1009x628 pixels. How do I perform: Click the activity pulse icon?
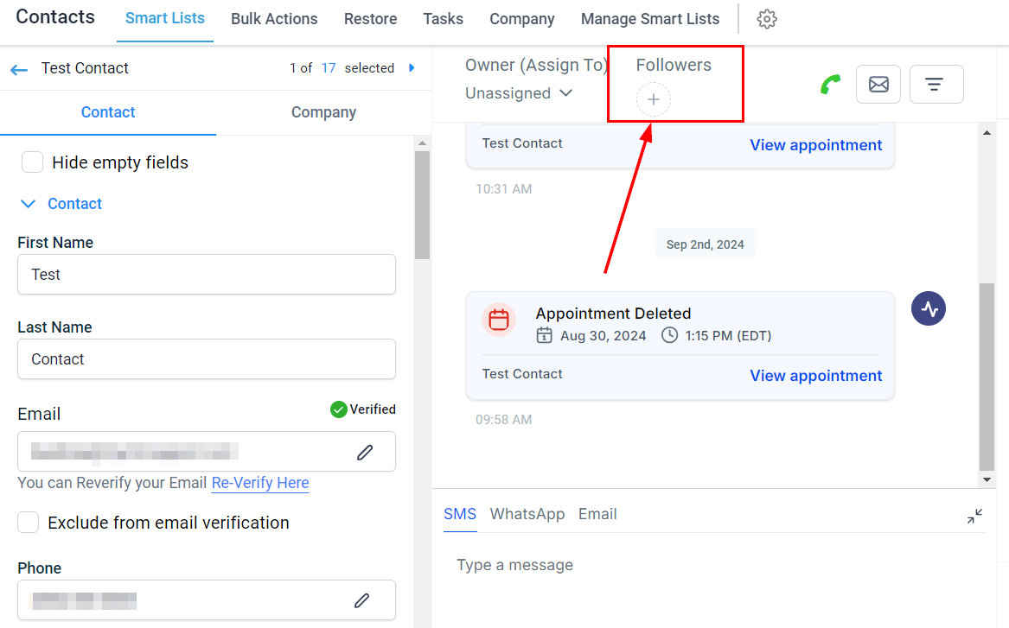pos(929,308)
